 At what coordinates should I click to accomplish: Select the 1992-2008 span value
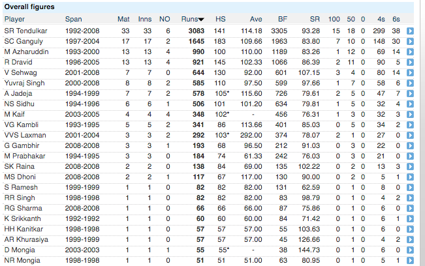tap(82, 31)
